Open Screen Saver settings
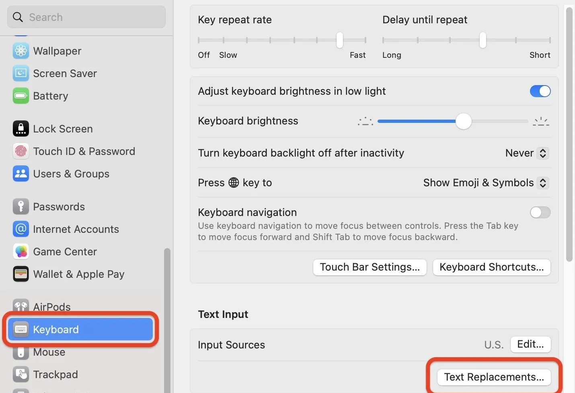Viewport: 575px width, 393px height. pyautogui.click(x=21, y=73)
